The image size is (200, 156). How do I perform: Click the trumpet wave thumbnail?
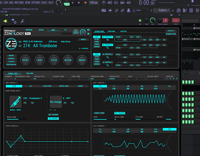pos(16,102)
